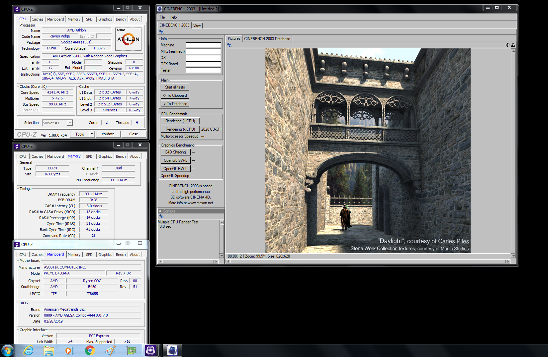Click the pin icon in Pictures panel

point(229,45)
